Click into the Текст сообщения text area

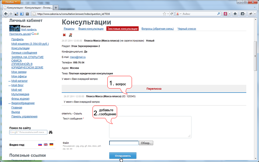pos(150,127)
